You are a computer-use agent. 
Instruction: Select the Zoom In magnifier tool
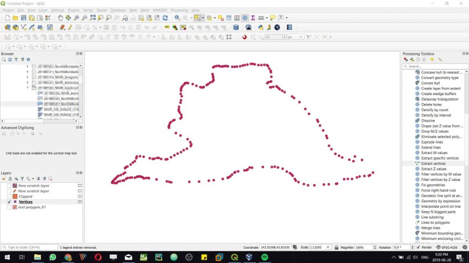pyautogui.click(x=76, y=18)
